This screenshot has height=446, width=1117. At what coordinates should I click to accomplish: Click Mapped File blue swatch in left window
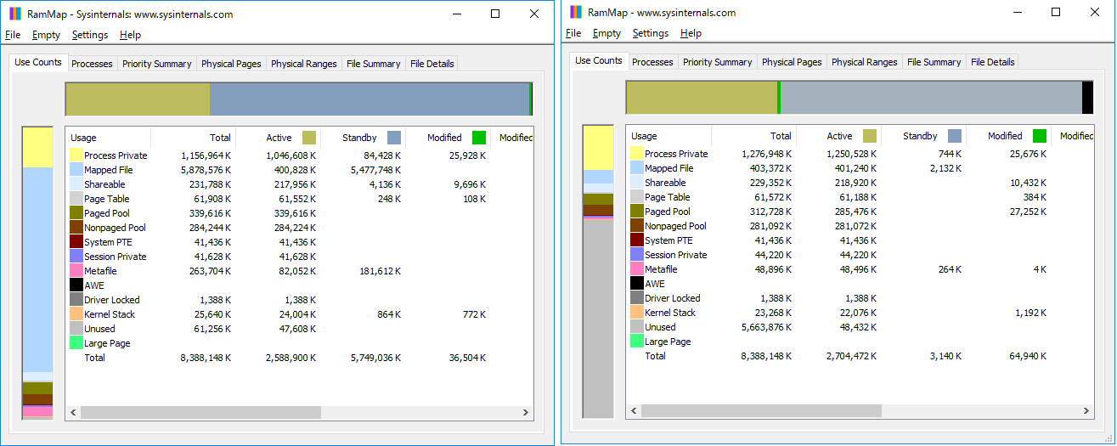[76, 170]
